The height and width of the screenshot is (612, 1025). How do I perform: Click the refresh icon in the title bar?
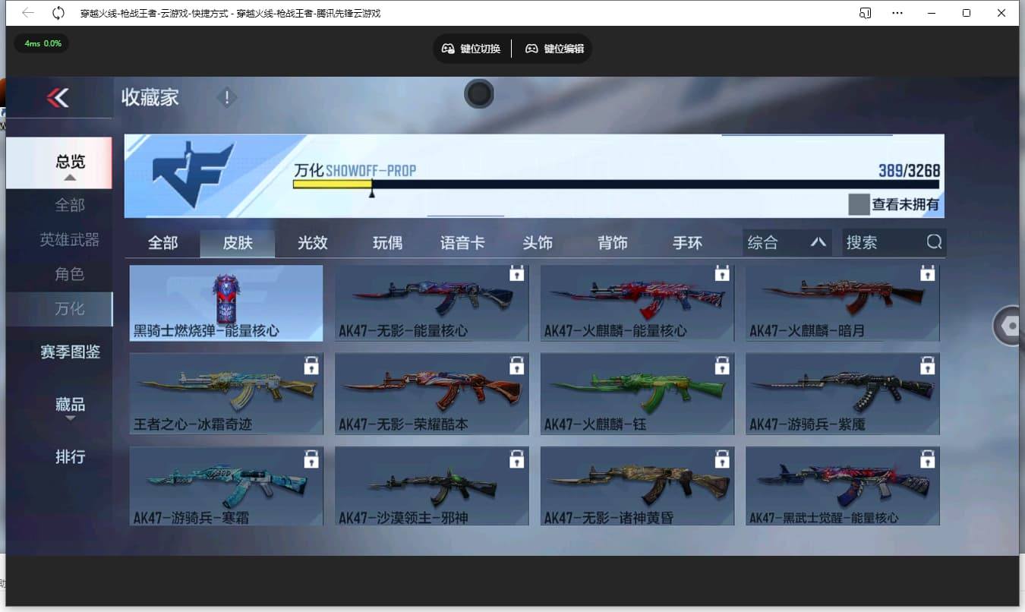coord(58,13)
